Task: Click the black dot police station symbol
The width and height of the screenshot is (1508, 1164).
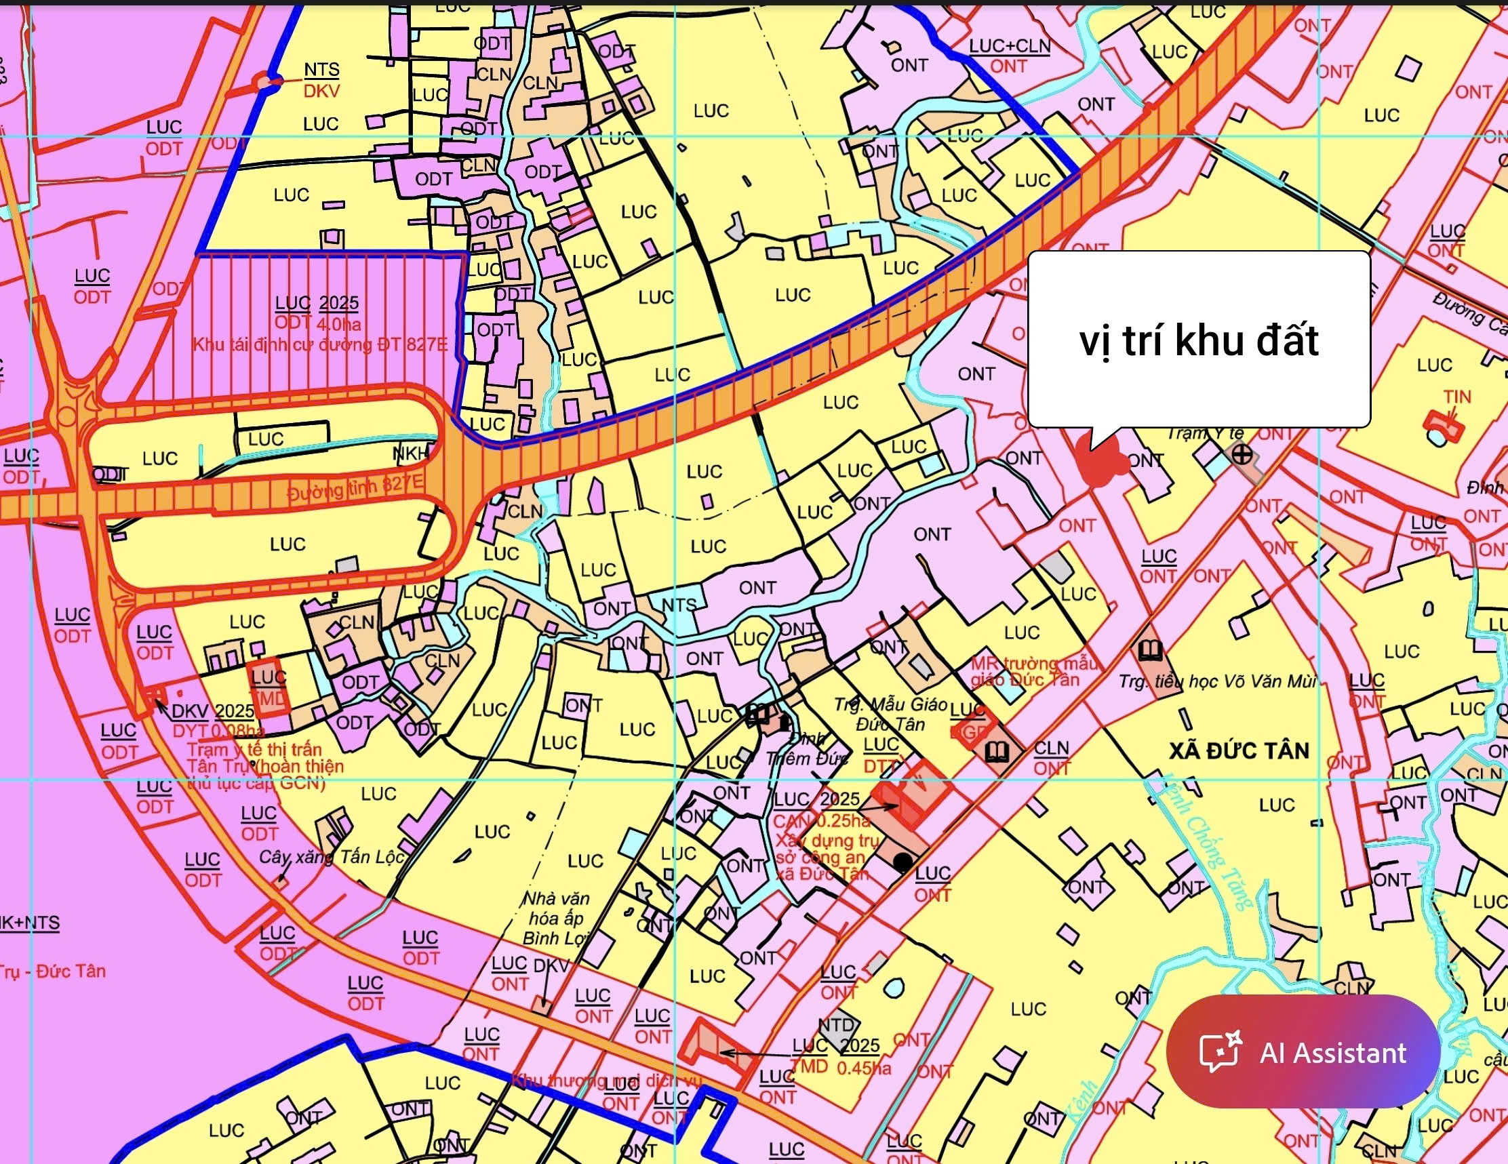Action: (x=902, y=862)
